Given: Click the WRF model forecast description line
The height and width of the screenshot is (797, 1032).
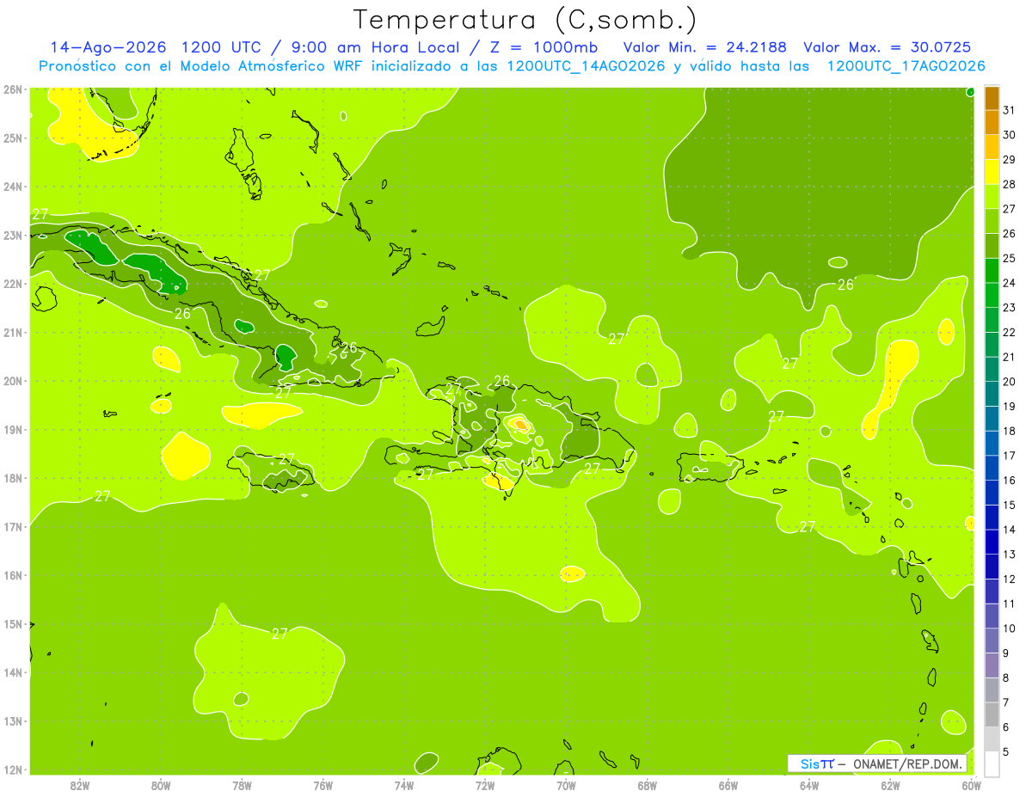Looking at the screenshot, I should pyautogui.click(x=512, y=66).
